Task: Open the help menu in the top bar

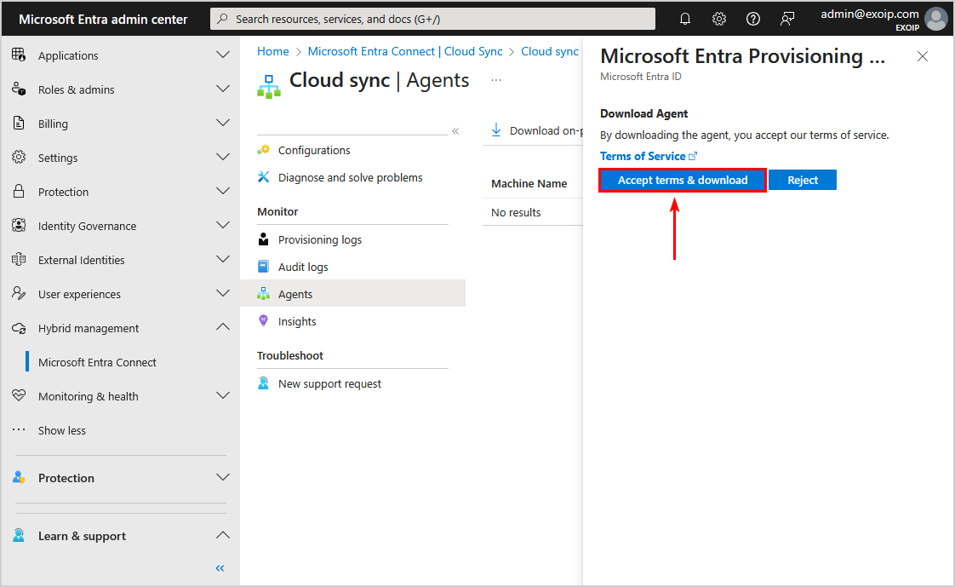Action: point(752,18)
